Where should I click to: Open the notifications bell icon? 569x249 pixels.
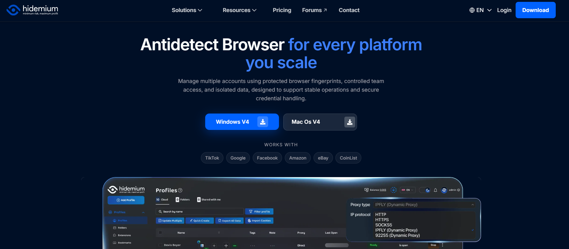(x=435, y=190)
